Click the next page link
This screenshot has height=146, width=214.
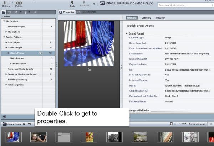182,124
